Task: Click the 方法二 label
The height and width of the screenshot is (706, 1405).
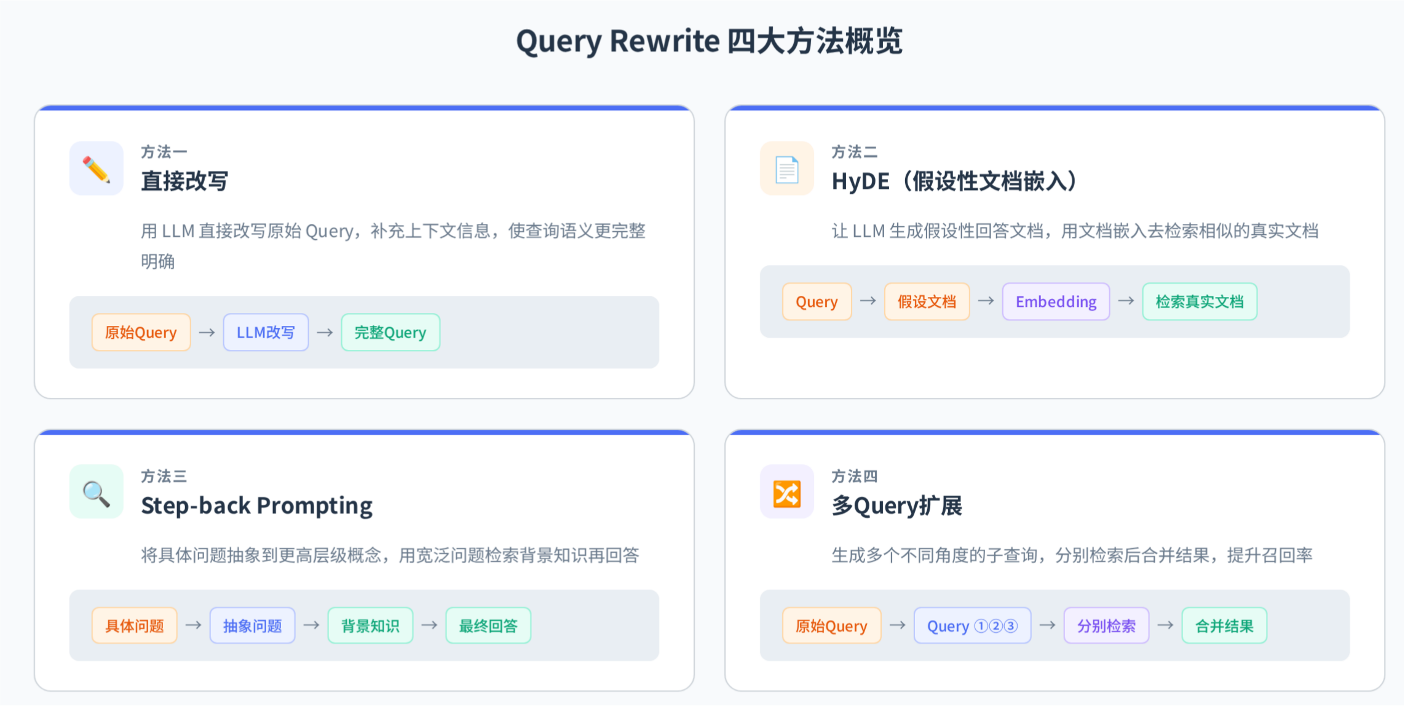Action: [x=855, y=152]
